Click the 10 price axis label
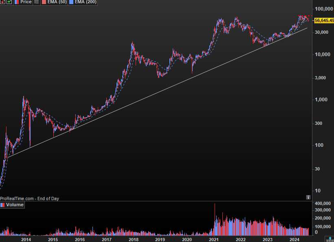334x242 pixels. (x=318, y=190)
